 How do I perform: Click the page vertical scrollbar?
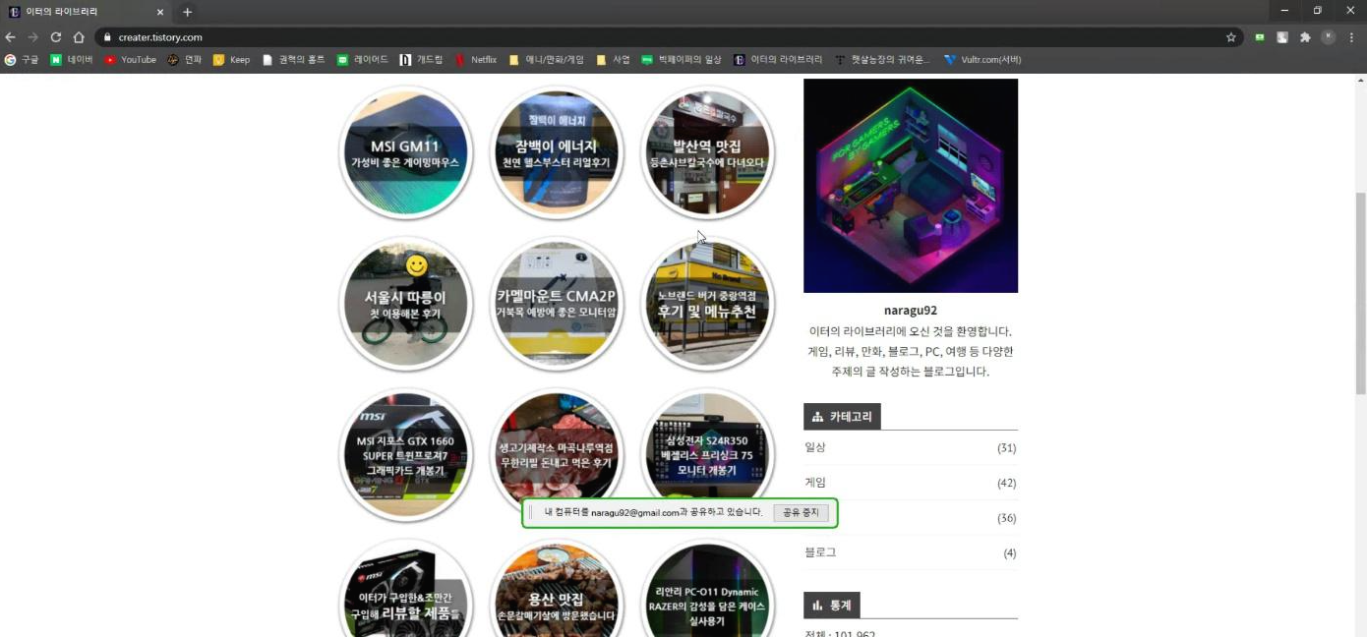[1361, 295]
